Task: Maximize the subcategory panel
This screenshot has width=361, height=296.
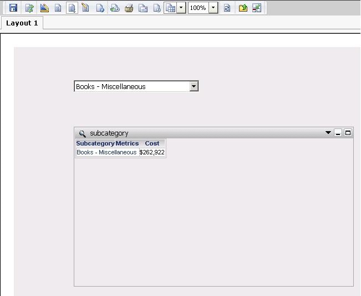Action: pos(348,133)
